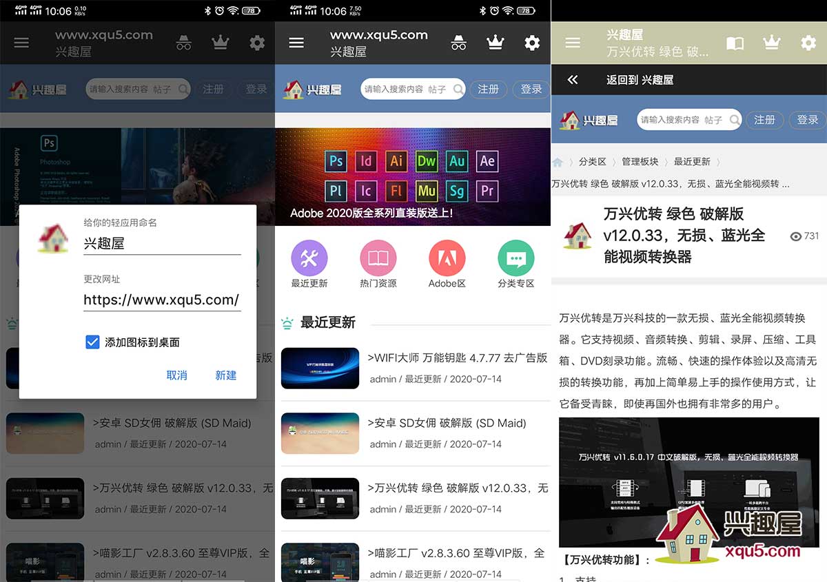Open settings gear in the right screen
827x582 pixels.
(808, 43)
